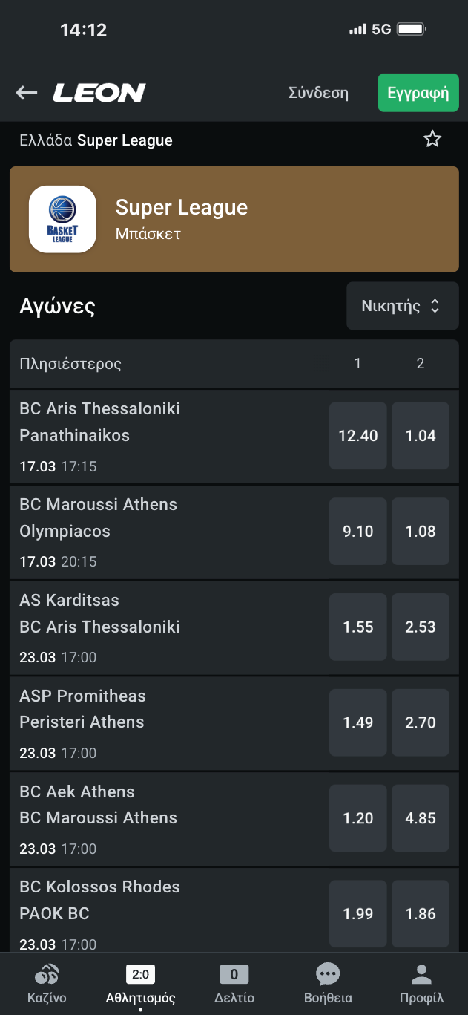Open BC Kolossos Rhodes vs PAOK match

point(148,901)
